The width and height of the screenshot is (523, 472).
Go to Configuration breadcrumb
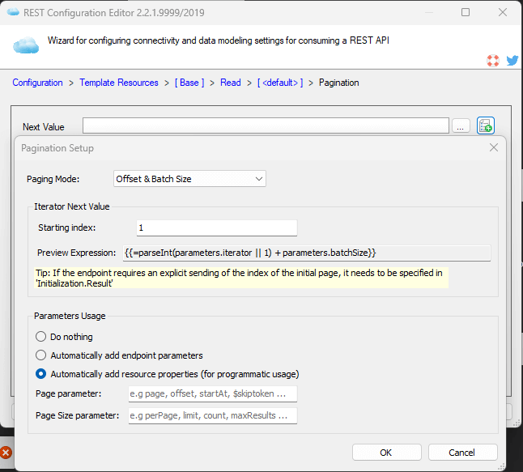click(x=37, y=83)
